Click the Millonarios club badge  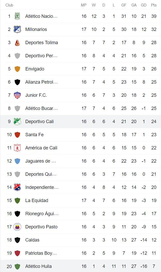pos(18,29)
